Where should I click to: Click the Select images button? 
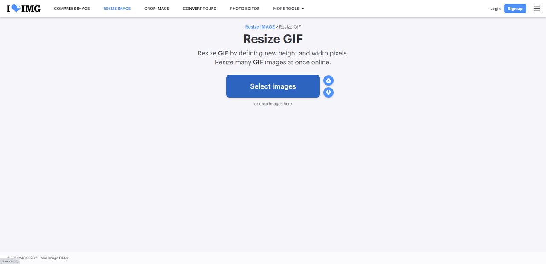coord(273,86)
